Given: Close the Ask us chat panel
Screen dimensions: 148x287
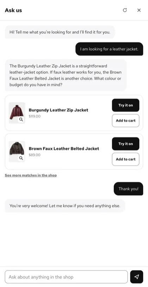Looking at the screenshot, I should click(x=139, y=10).
